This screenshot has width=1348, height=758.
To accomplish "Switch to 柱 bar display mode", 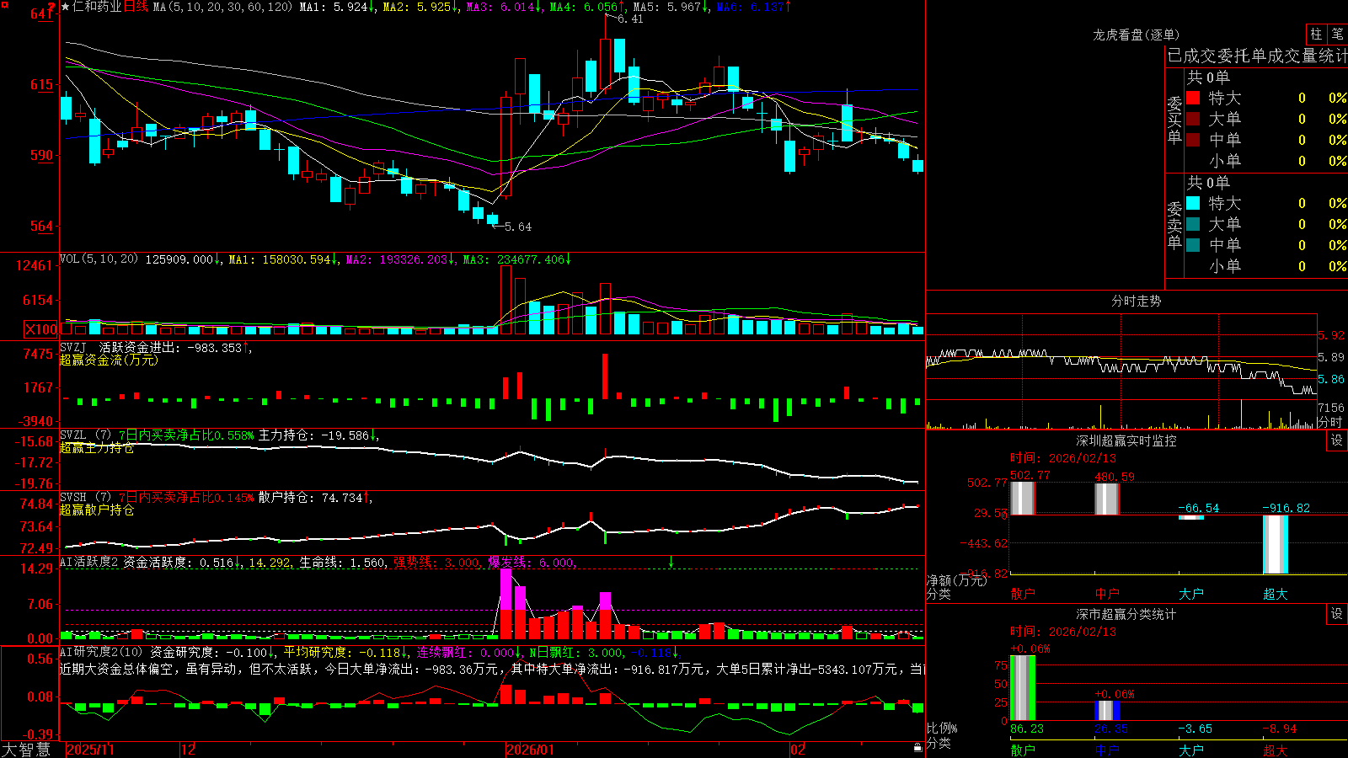I will coord(1316,34).
